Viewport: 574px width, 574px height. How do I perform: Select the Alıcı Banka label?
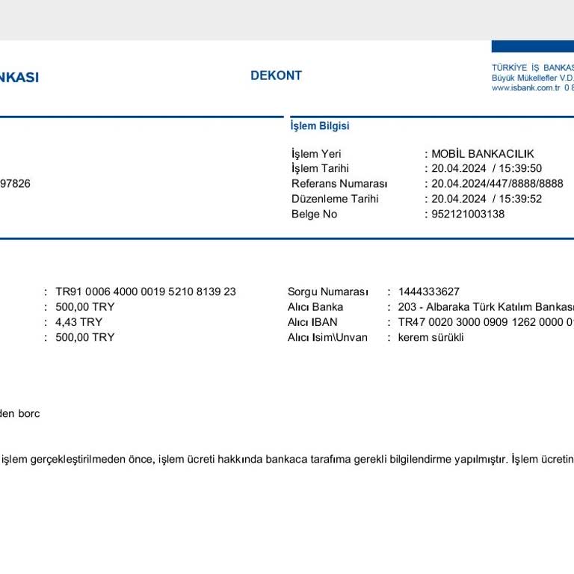coord(315,306)
